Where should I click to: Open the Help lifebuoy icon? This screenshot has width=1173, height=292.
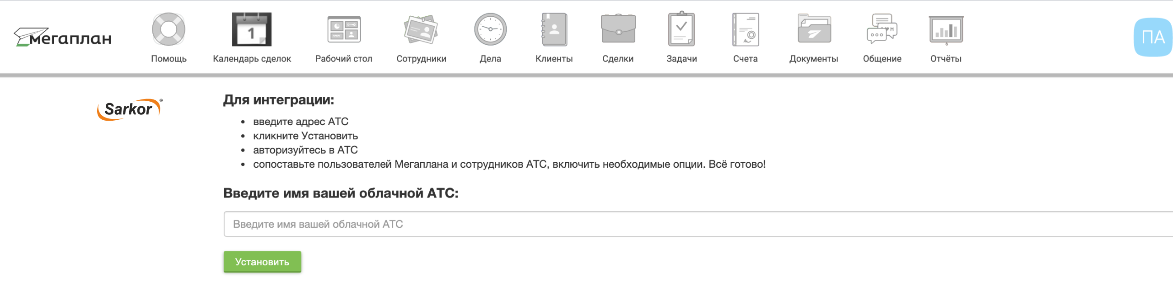point(169,30)
